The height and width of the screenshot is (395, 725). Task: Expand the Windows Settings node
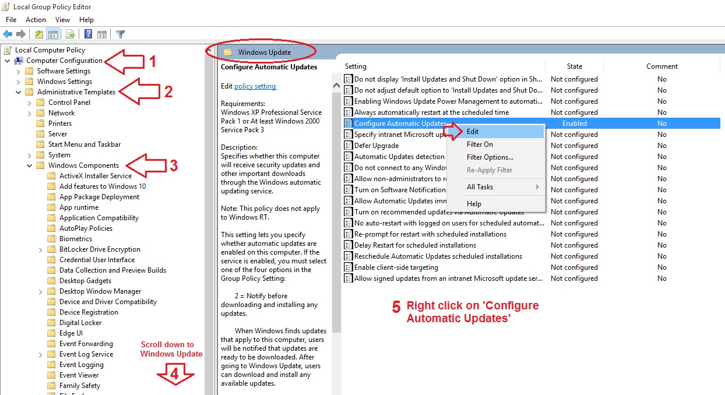pyautogui.click(x=19, y=82)
